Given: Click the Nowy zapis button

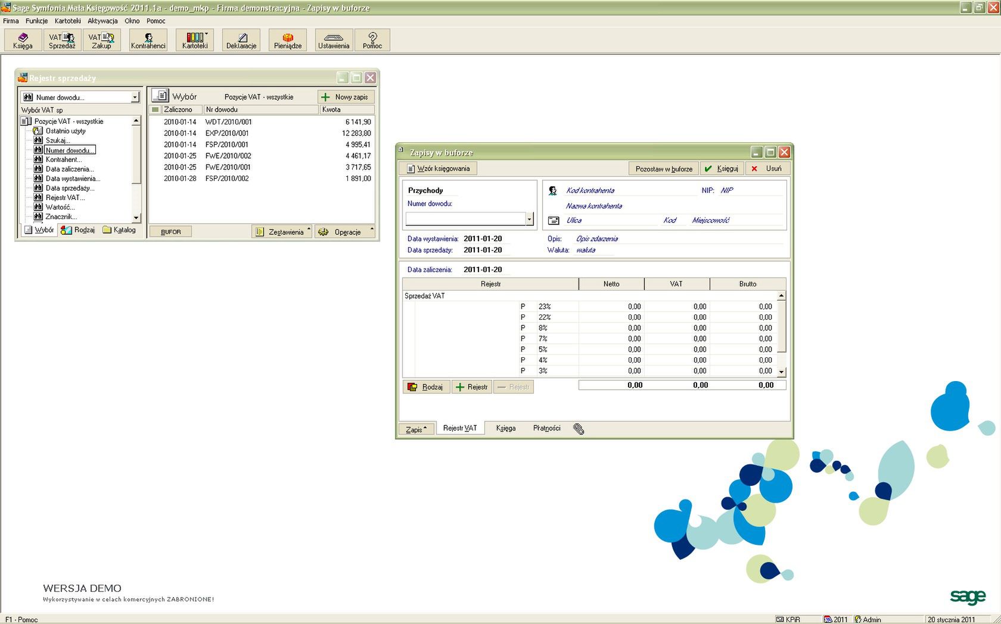Looking at the screenshot, I should coord(346,96).
